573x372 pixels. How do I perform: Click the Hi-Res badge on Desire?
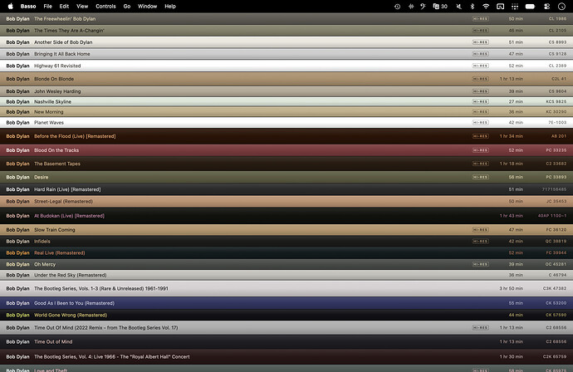(480, 177)
